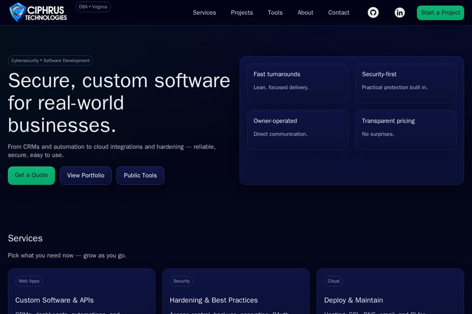Click the Start a Project button
Image resolution: width=472 pixels, height=314 pixels.
pyautogui.click(x=440, y=13)
